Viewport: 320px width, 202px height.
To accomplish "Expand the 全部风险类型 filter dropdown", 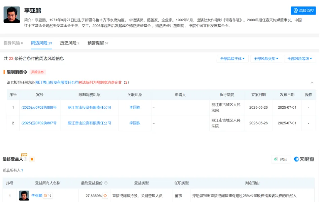I will pos(266,59).
